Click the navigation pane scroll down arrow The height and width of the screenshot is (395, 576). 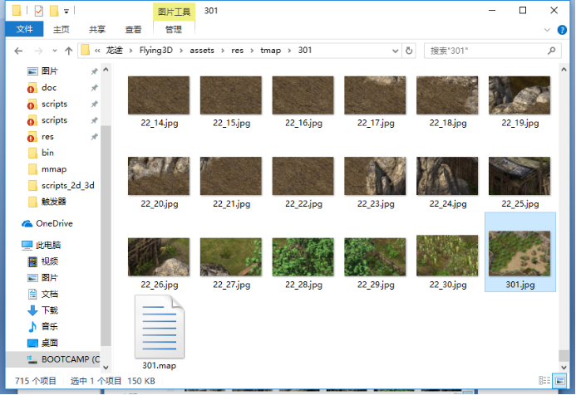click(106, 367)
